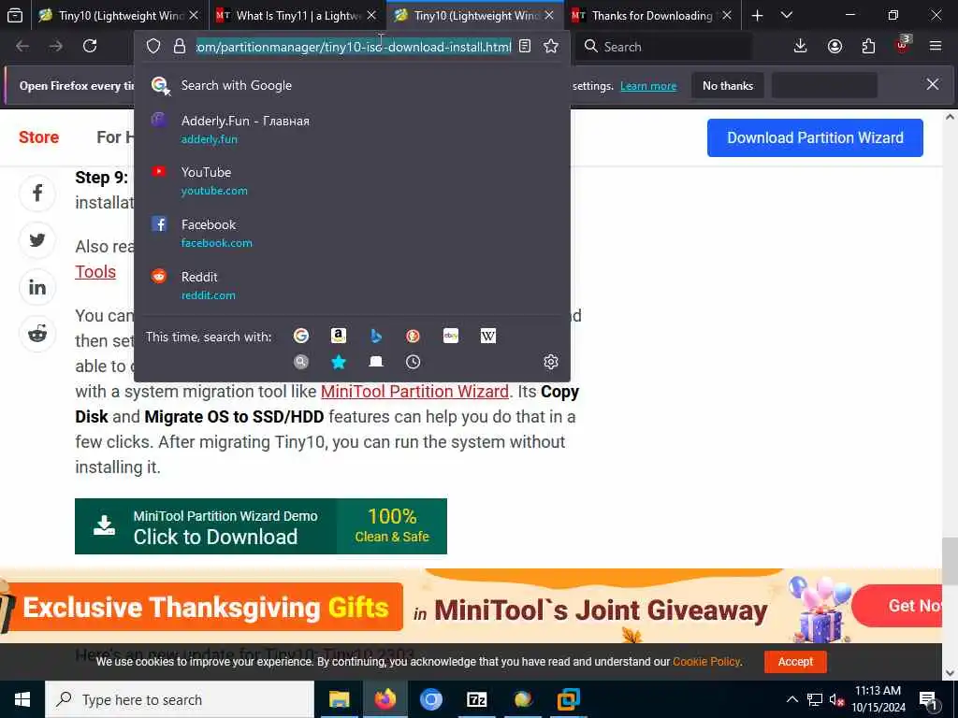Select the grey magnifier search engine icon
This screenshot has height=718, width=958.
pyautogui.click(x=300, y=362)
